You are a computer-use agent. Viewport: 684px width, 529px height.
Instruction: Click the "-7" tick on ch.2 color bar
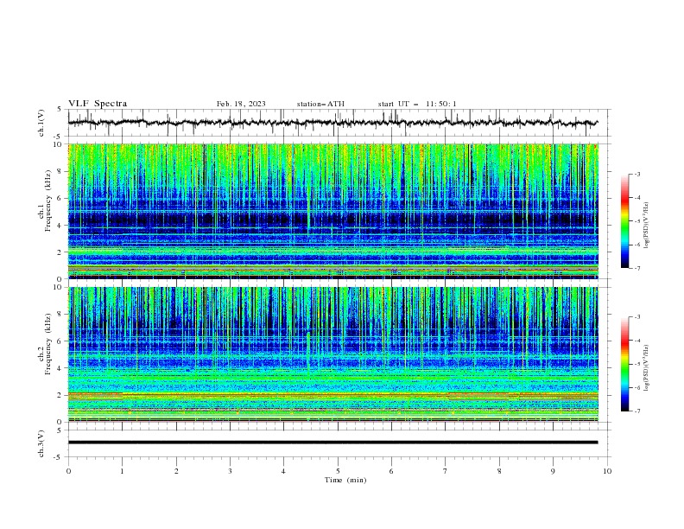click(x=636, y=411)
